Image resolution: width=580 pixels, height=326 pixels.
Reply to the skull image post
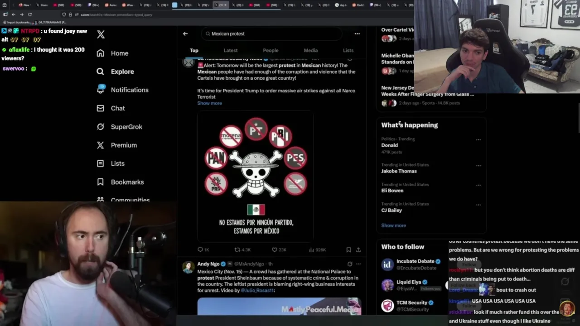tap(203, 250)
